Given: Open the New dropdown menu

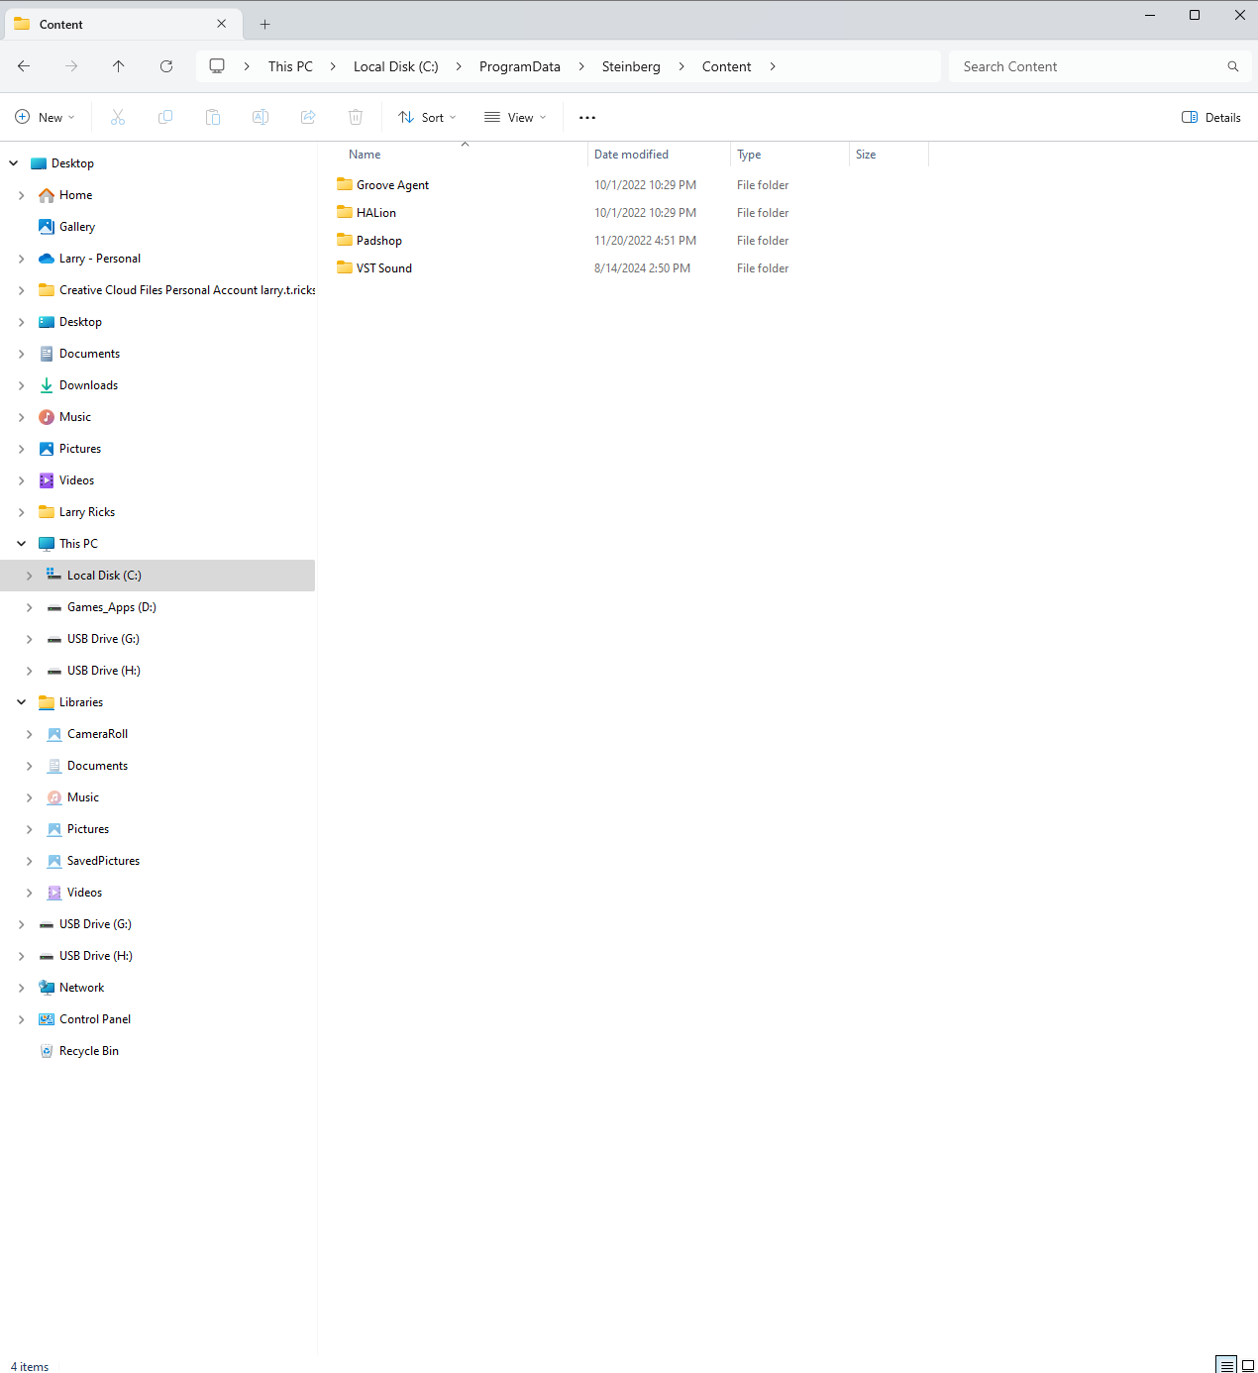Looking at the screenshot, I should 45,117.
